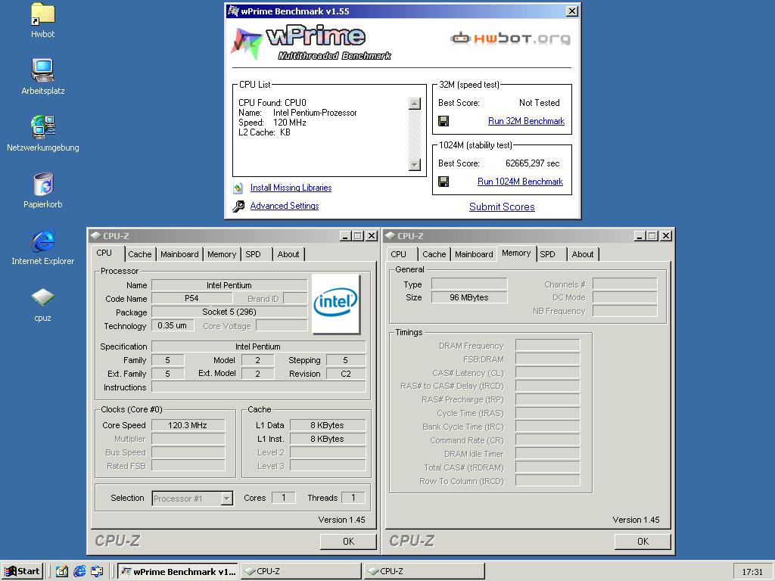Click Run 1024M Benchmark link
This screenshot has width=775, height=581.
tap(520, 182)
